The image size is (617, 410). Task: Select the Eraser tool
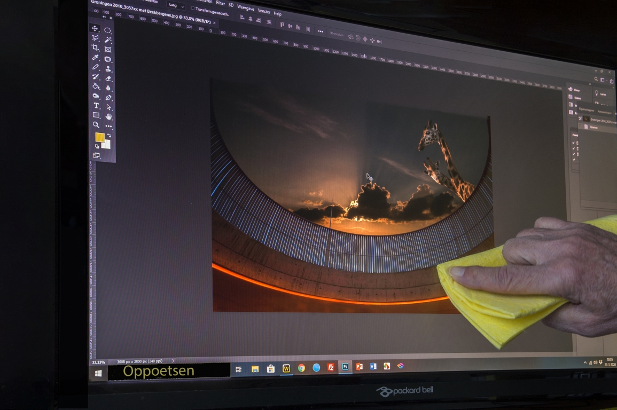108,78
